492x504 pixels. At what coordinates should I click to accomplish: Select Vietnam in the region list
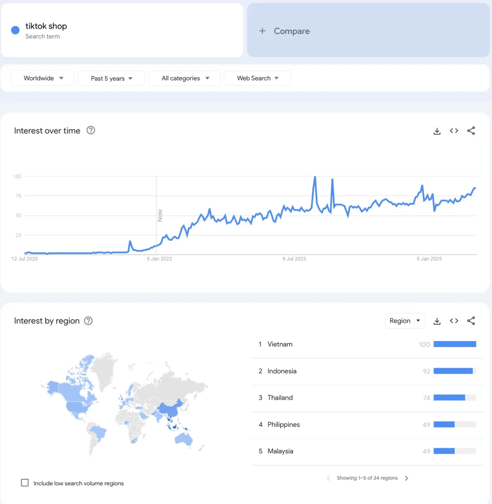(280, 345)
